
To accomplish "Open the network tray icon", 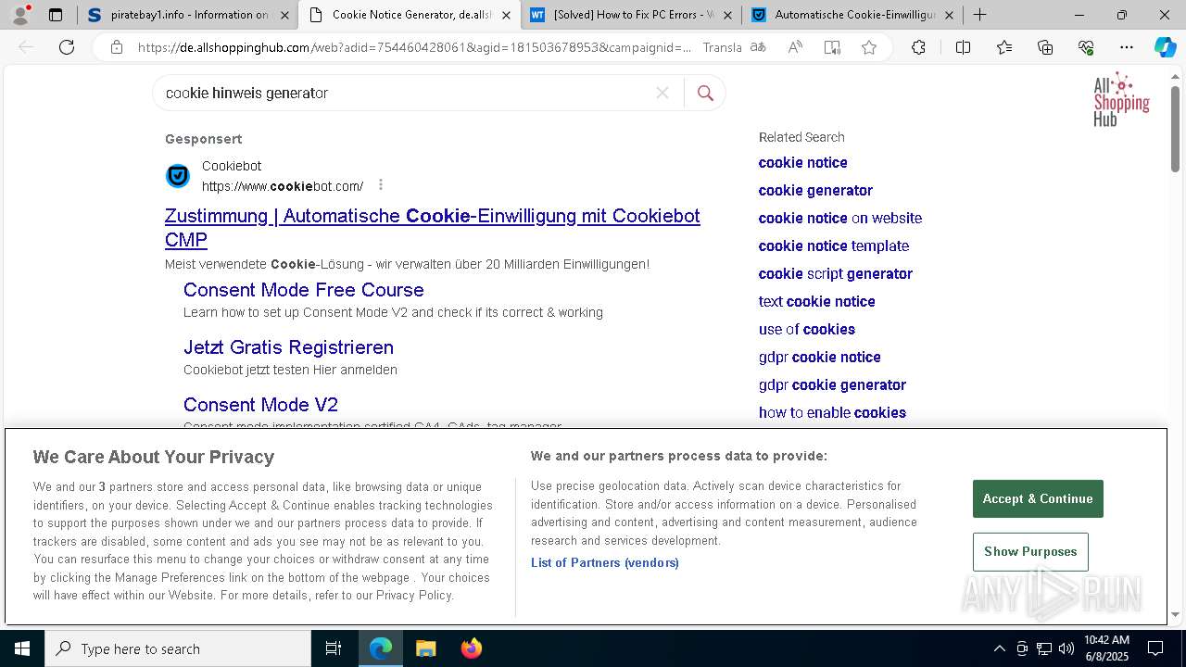I will [x=1044, y=648].
